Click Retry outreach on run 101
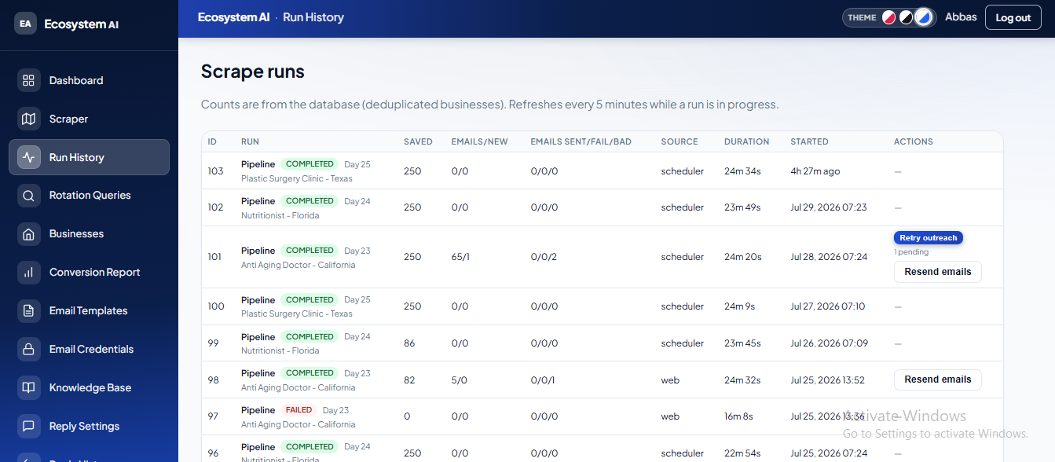 pyautogui.click(x=928, y=238)
